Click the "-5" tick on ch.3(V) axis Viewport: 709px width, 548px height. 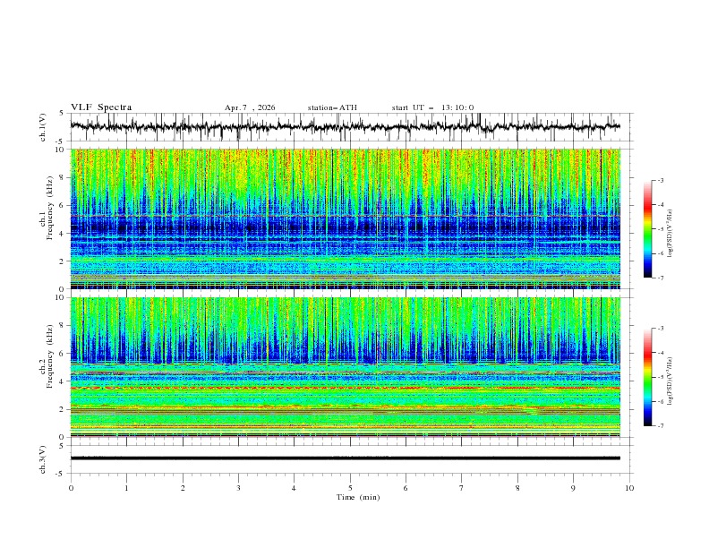pos(61,474)
